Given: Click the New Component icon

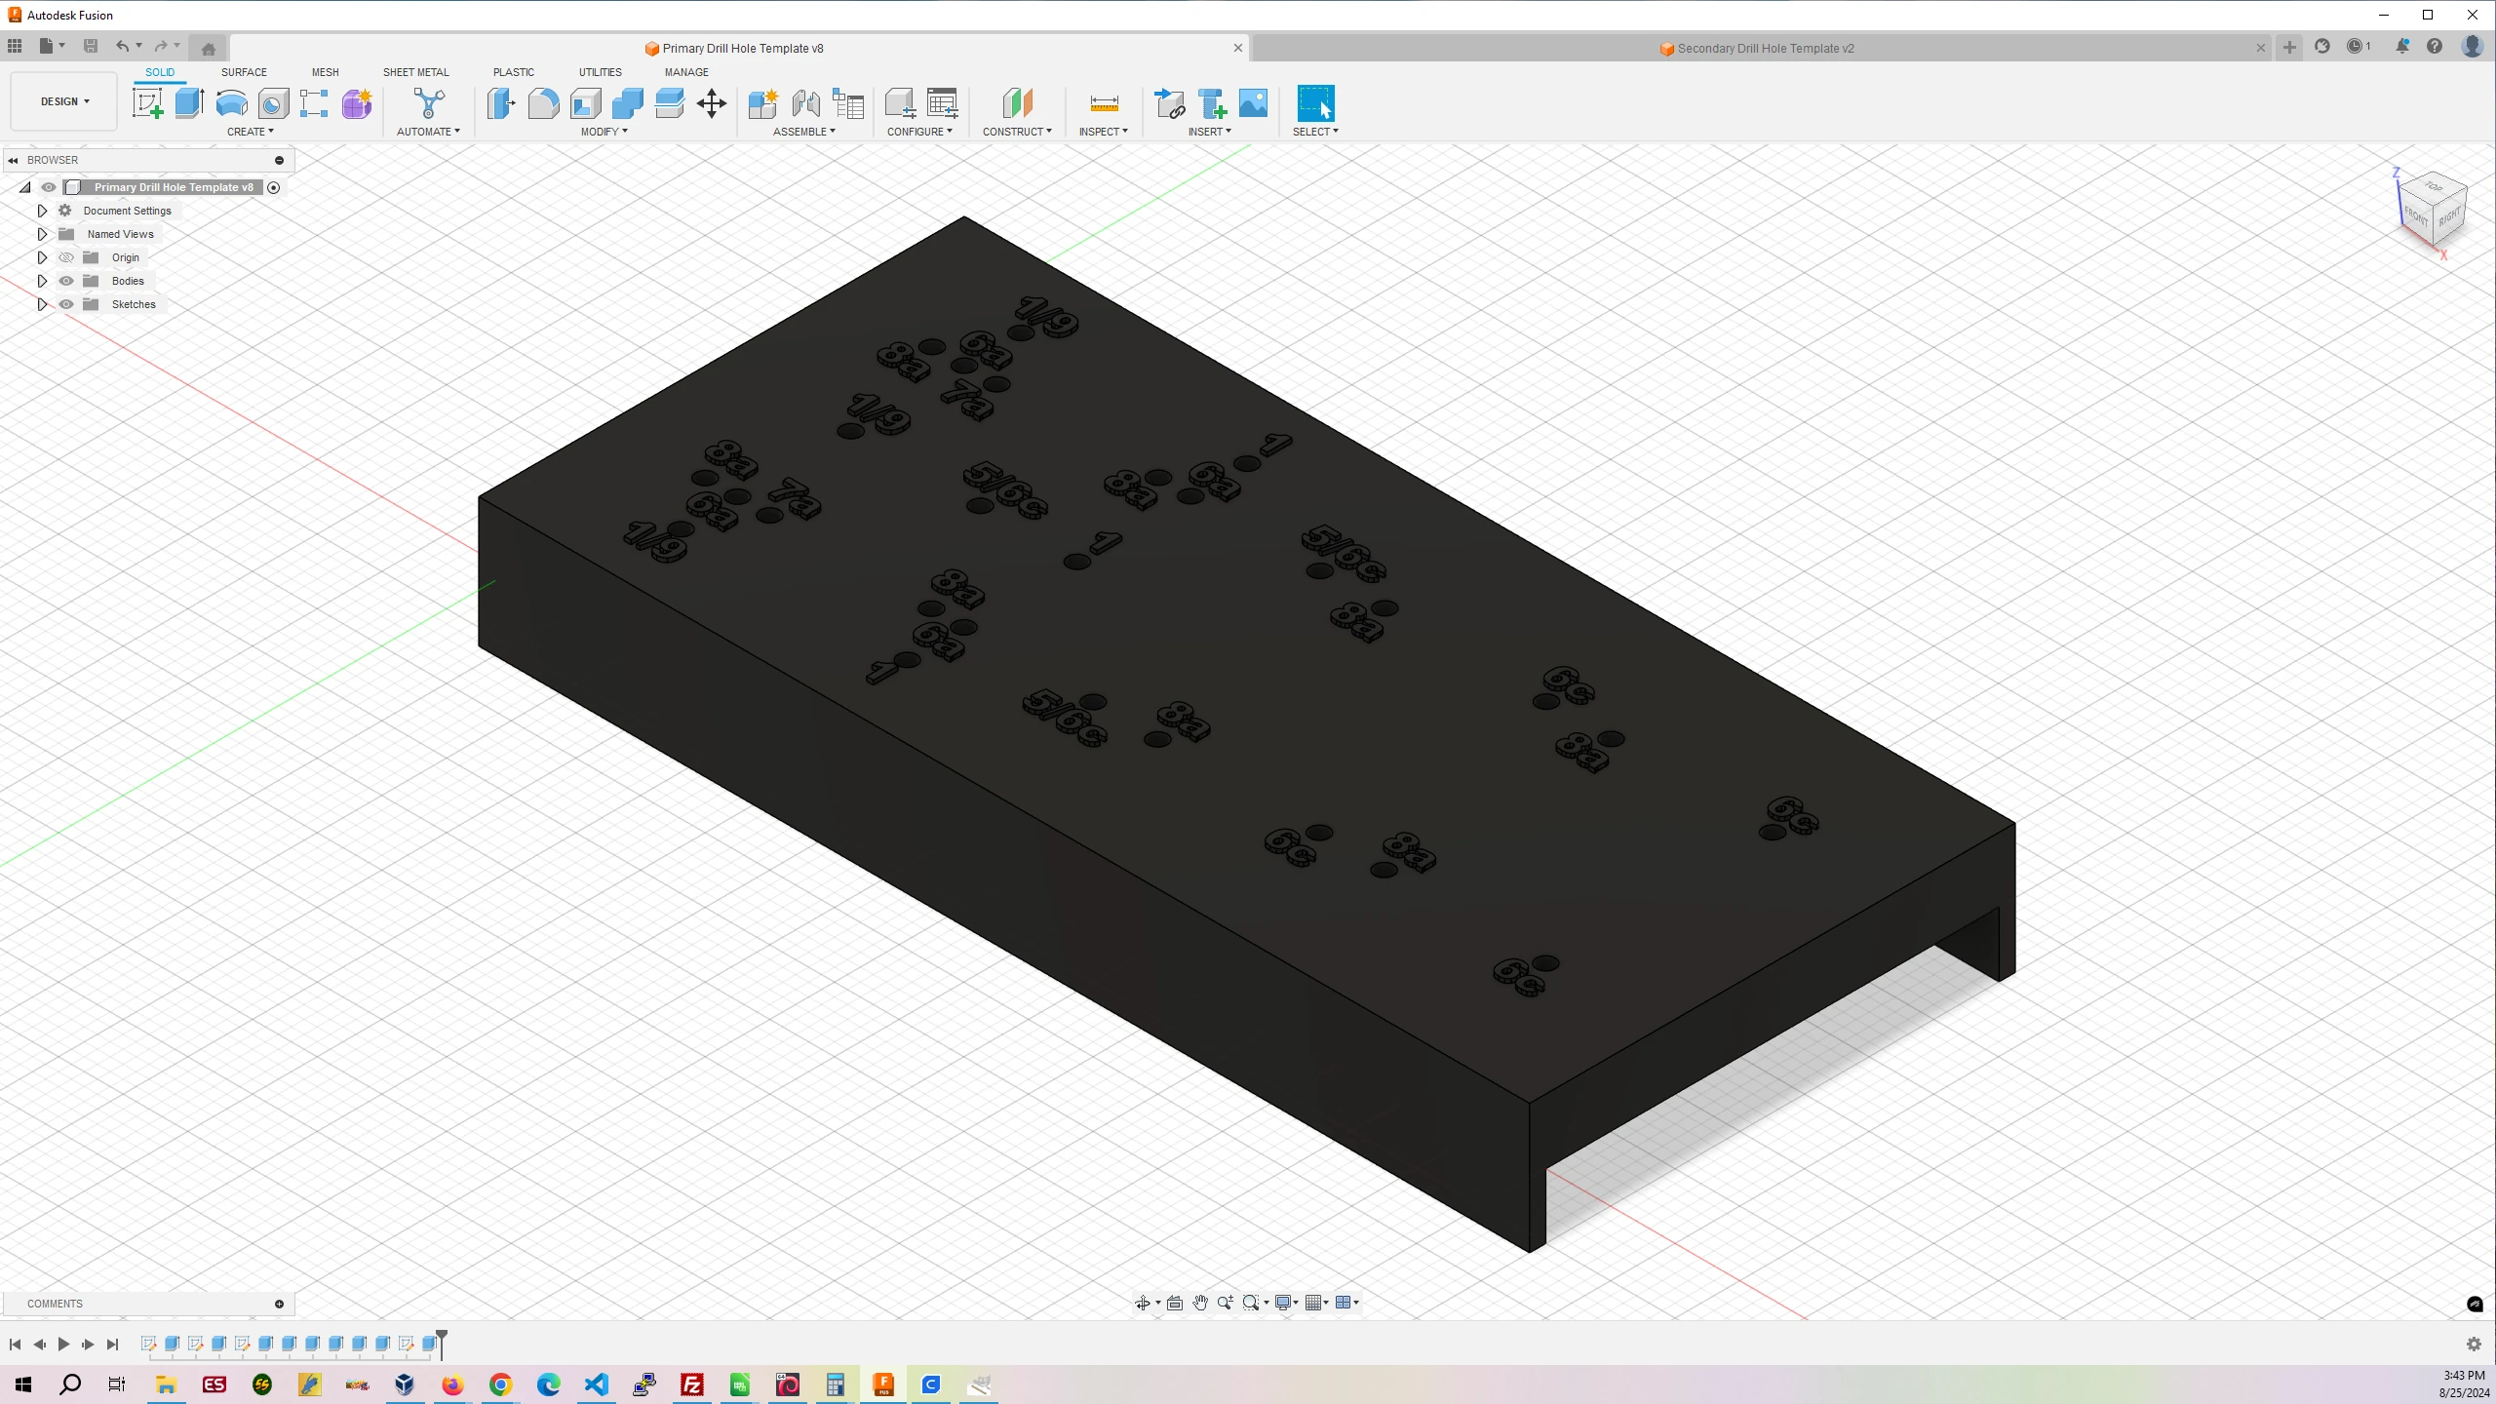Looking at the screenshot, I should 762,103.
